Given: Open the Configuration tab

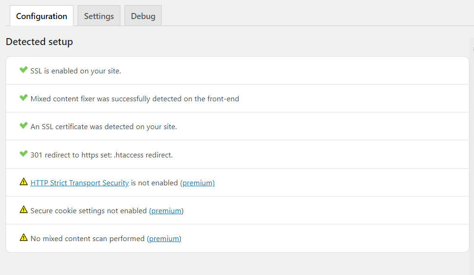Looking at the screenshot, I should [41, 16].
